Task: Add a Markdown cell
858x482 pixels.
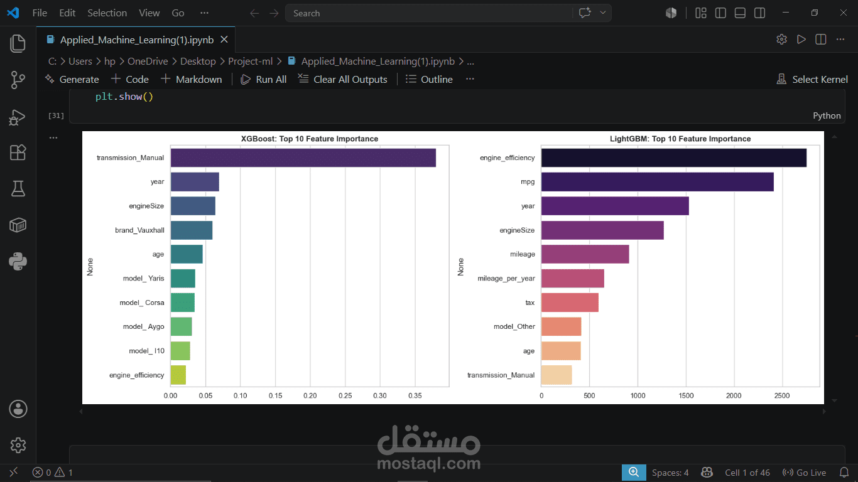Action: 192,79
